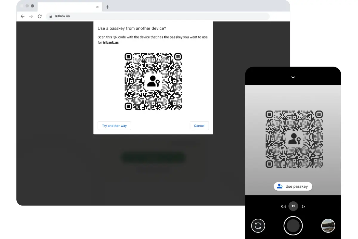Click the browser back arrow
358x239 pixels.
[x=22, y=16]
